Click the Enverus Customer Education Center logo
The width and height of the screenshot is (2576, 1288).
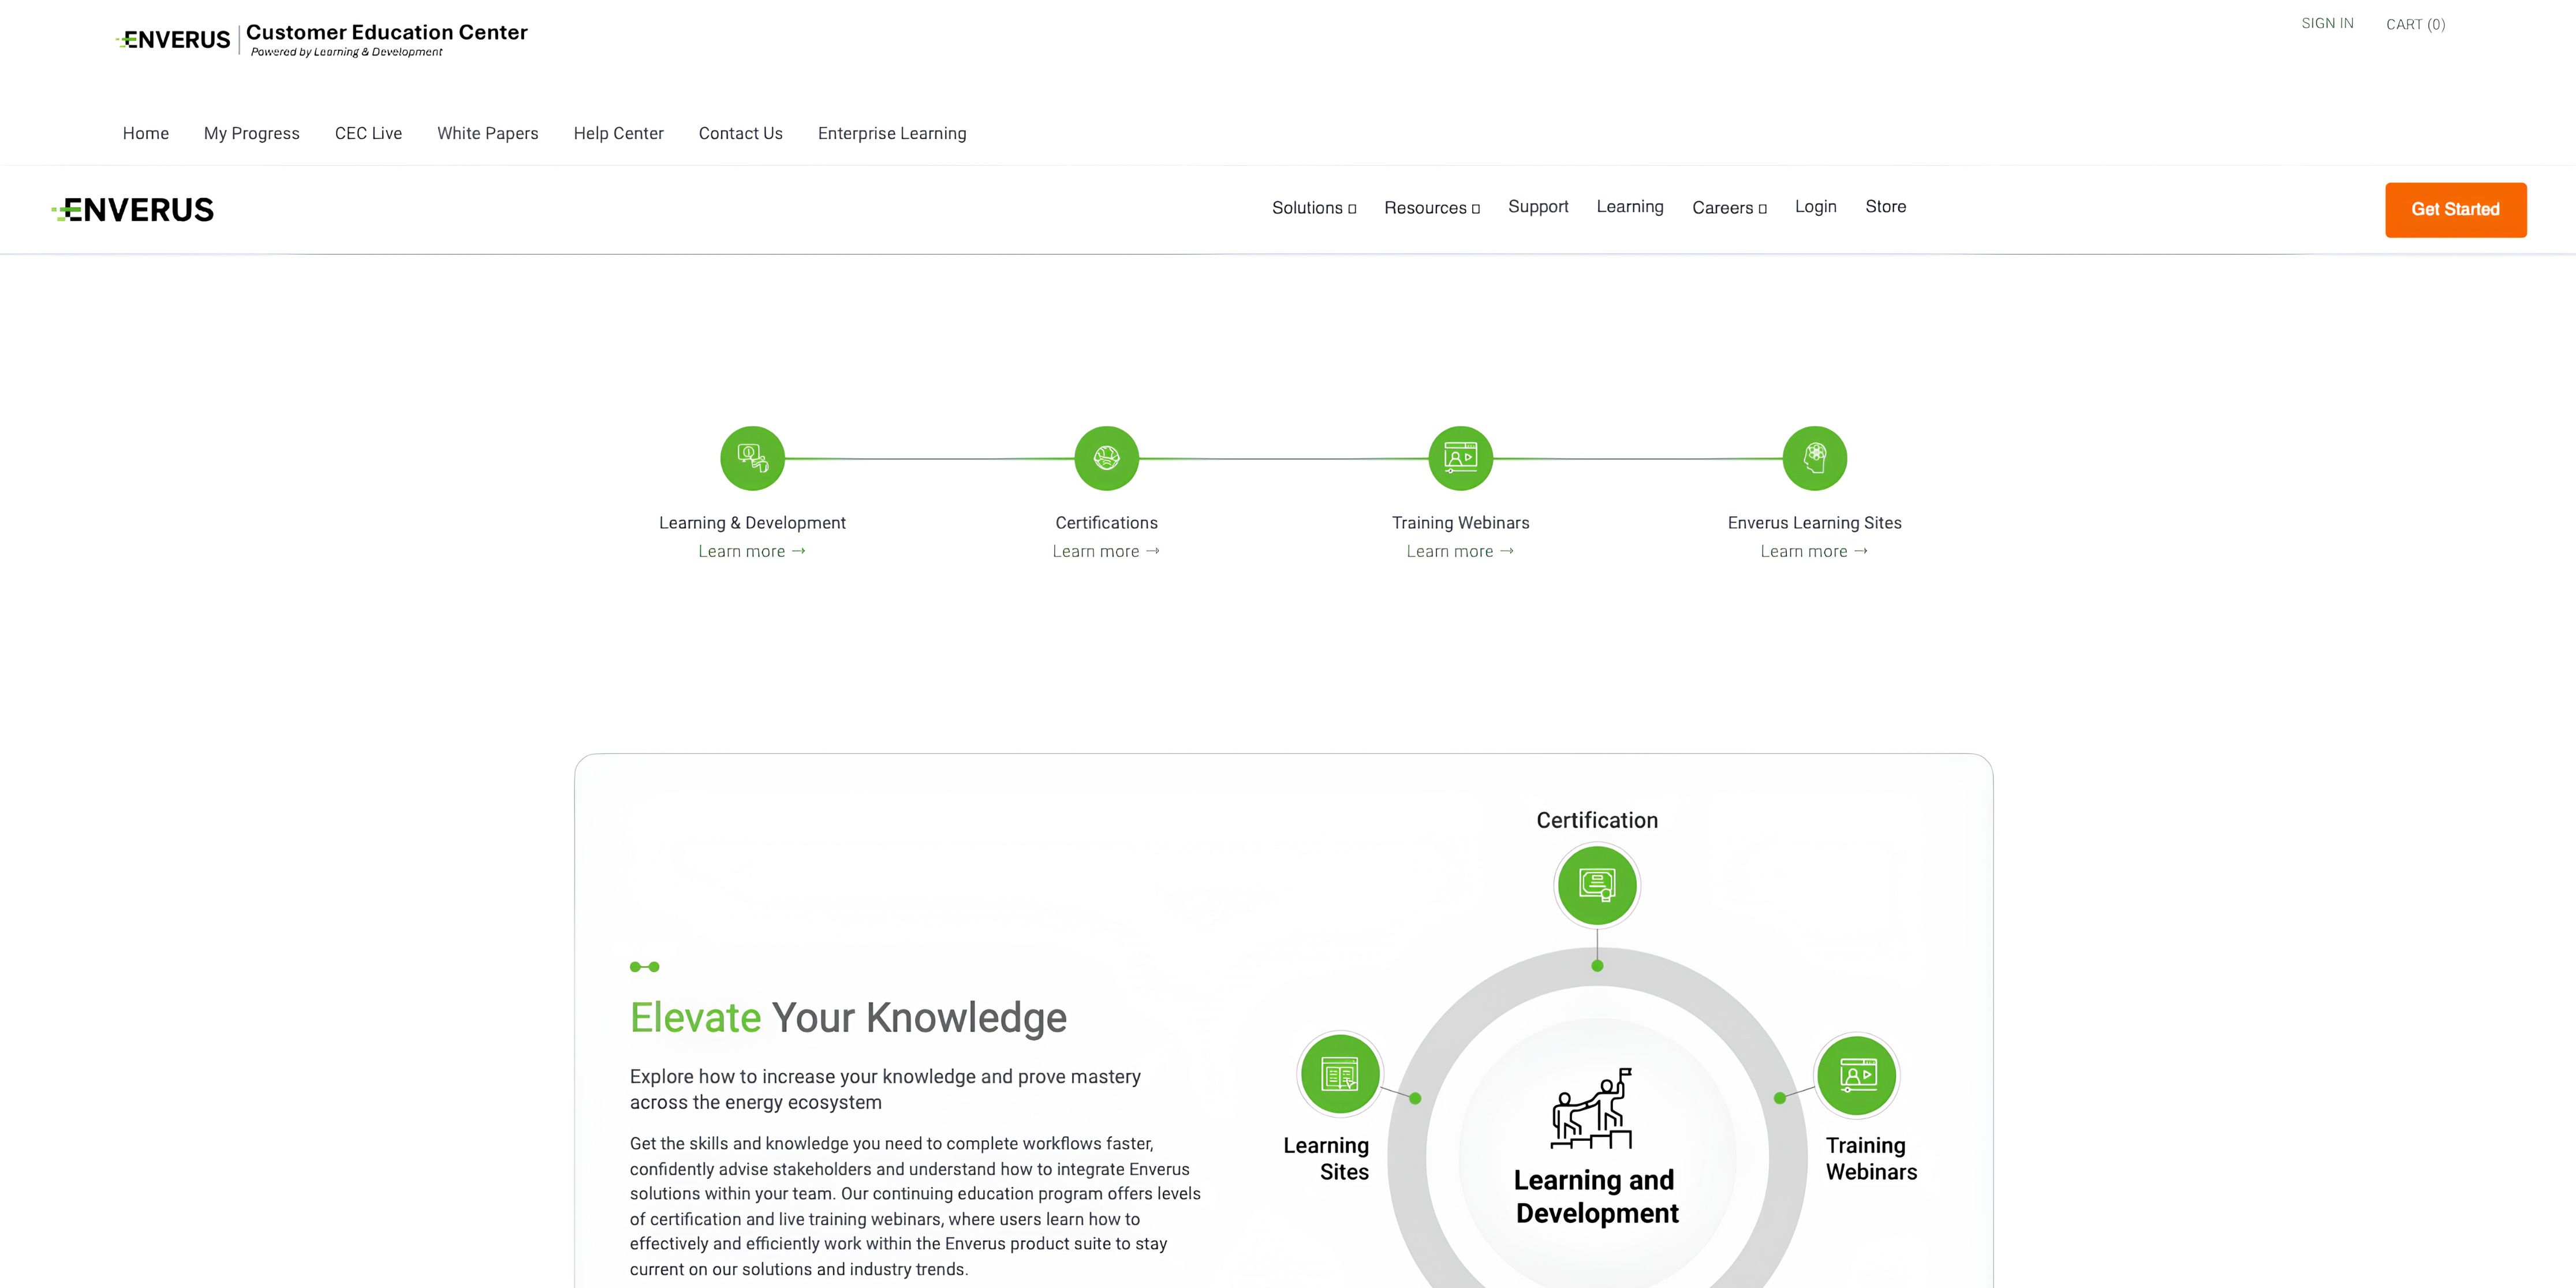tap(322, 40)
